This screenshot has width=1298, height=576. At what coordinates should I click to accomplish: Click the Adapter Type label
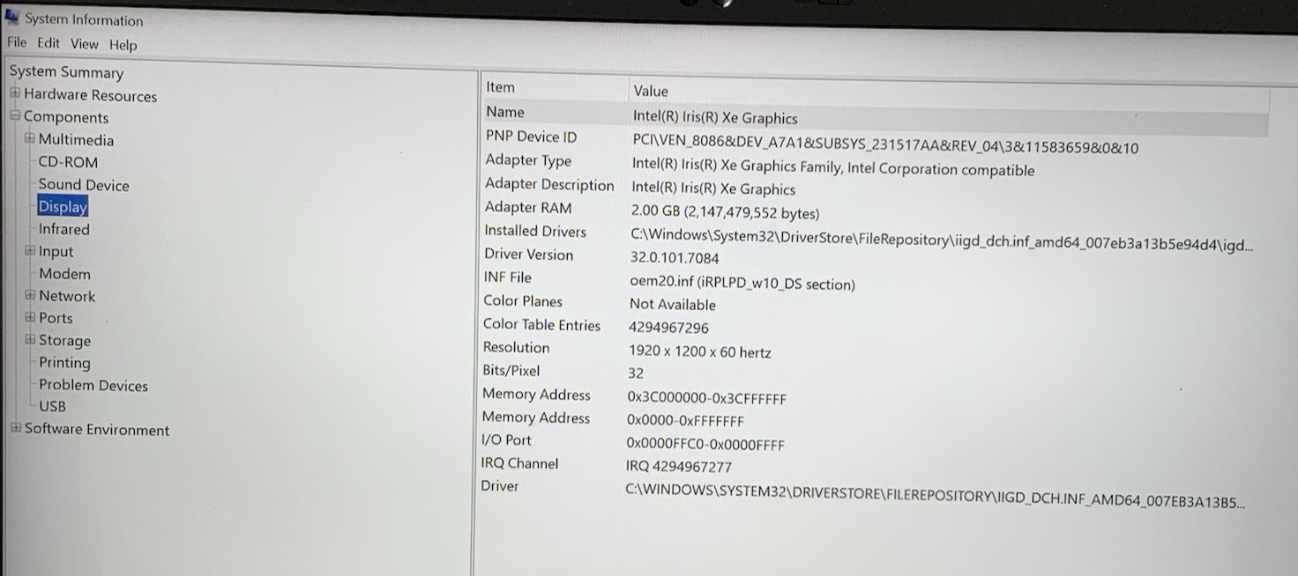point(528,160)
